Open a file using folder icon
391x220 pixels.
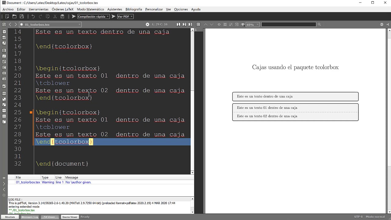[x=14, y=16]
